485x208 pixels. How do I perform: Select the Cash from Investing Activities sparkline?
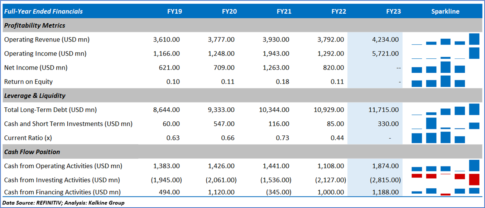coord(445,179)
